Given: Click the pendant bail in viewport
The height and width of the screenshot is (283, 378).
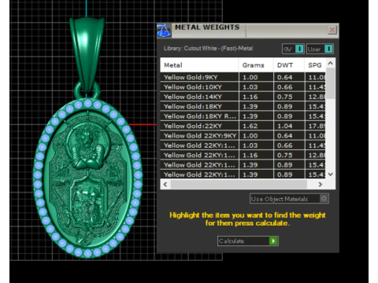Looking at the screenshot, I should (87, 53).
